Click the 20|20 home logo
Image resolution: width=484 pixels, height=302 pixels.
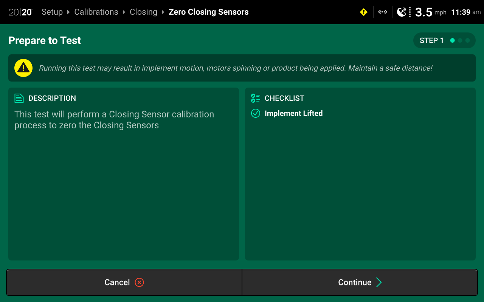20,12
